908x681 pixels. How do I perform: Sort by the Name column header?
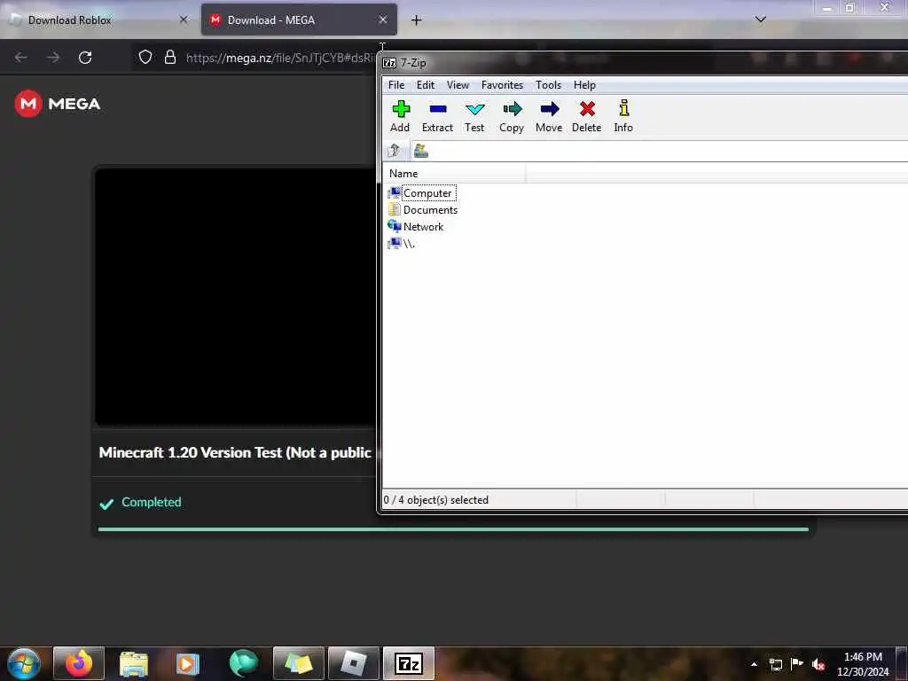click(x=455, y=174)
